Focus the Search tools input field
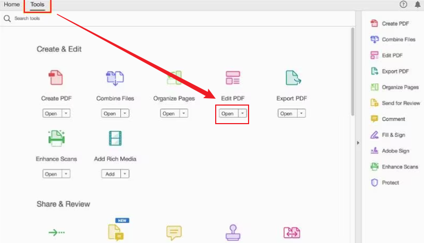This screenshot has height=243, width=424. 179,19
